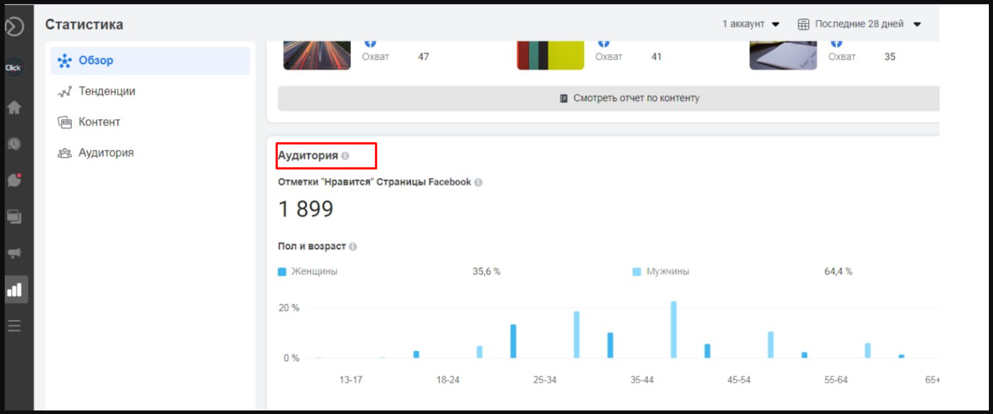Click the info icon beside Пол и возраст
Screen dimensions: 993x414
click(x=353, y=246)
